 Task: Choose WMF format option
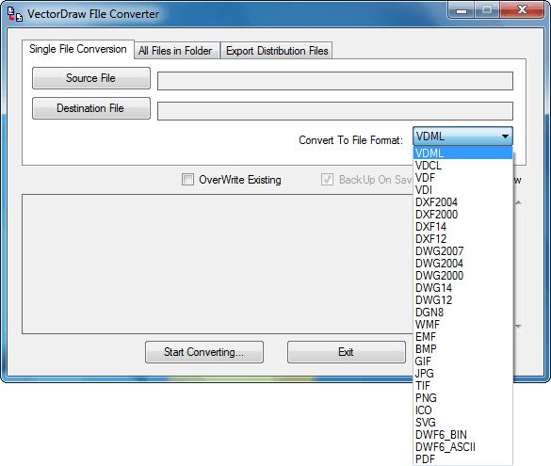tap(462, 325)
